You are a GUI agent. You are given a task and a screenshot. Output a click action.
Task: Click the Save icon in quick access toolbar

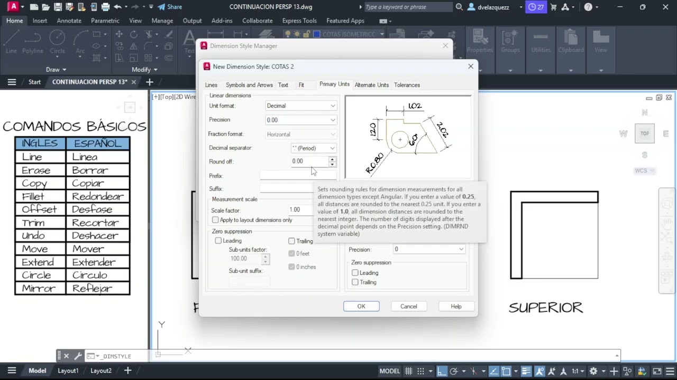(x=58, y=7)
